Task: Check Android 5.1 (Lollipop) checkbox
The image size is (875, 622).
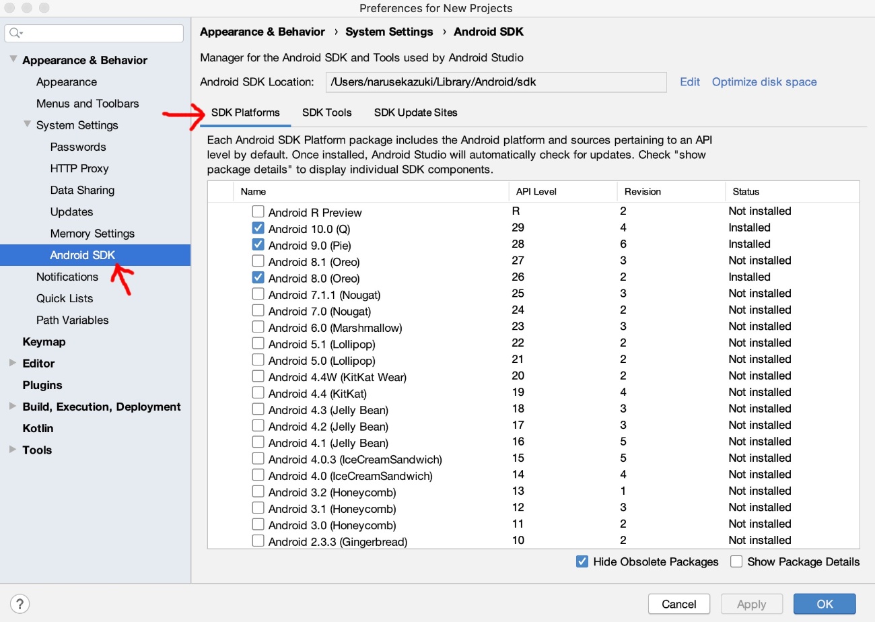Action: click(258, 344)
